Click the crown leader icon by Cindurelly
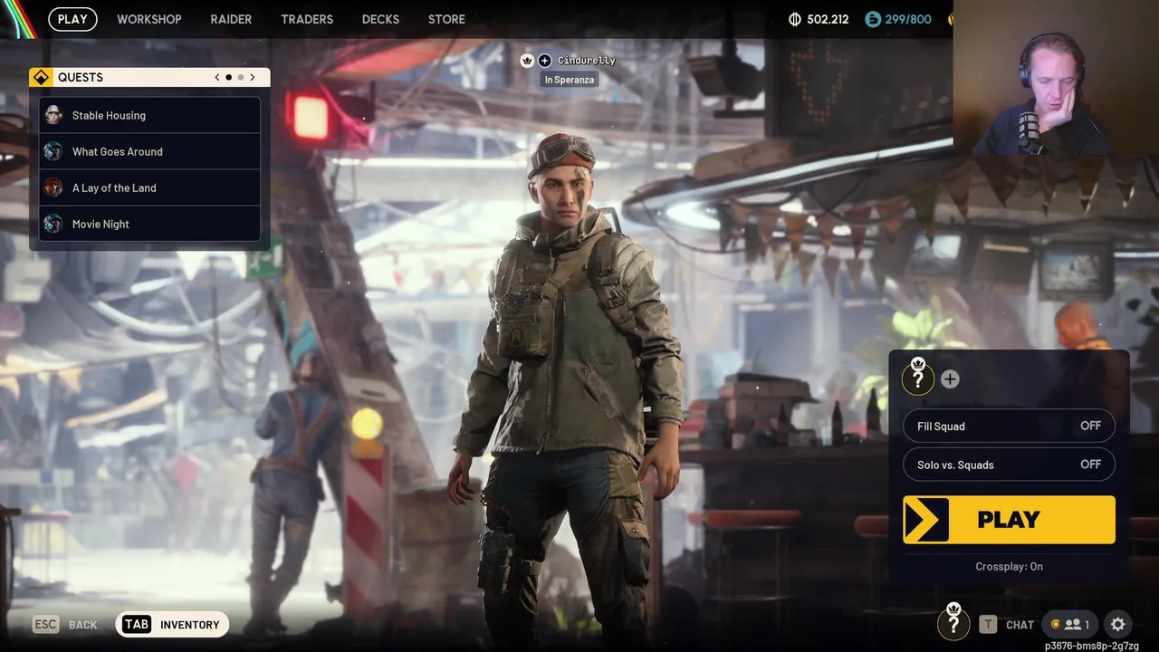Screen dimensions: 1159x652 (x=527, y=61)
